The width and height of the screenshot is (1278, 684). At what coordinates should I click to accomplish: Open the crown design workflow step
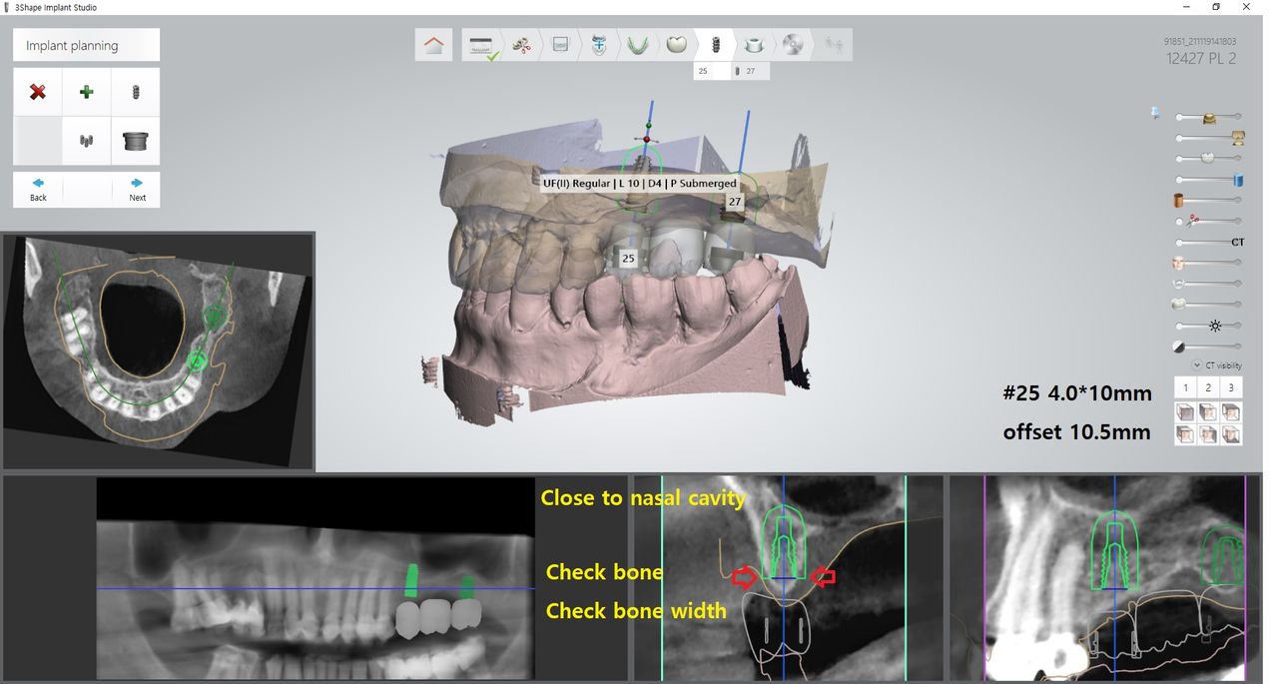(676, 45)
